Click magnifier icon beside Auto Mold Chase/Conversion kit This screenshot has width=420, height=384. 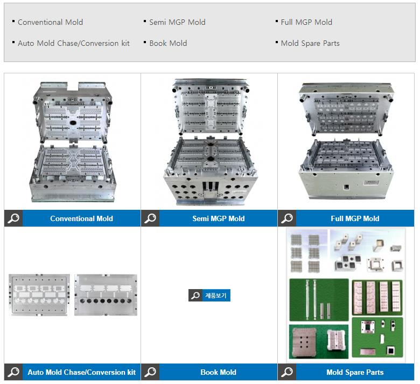tap(13, 372)
